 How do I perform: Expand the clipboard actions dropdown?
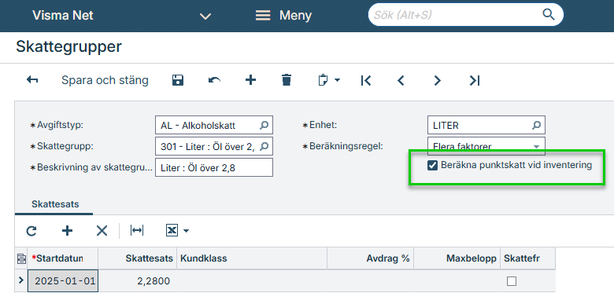(337, 80)
